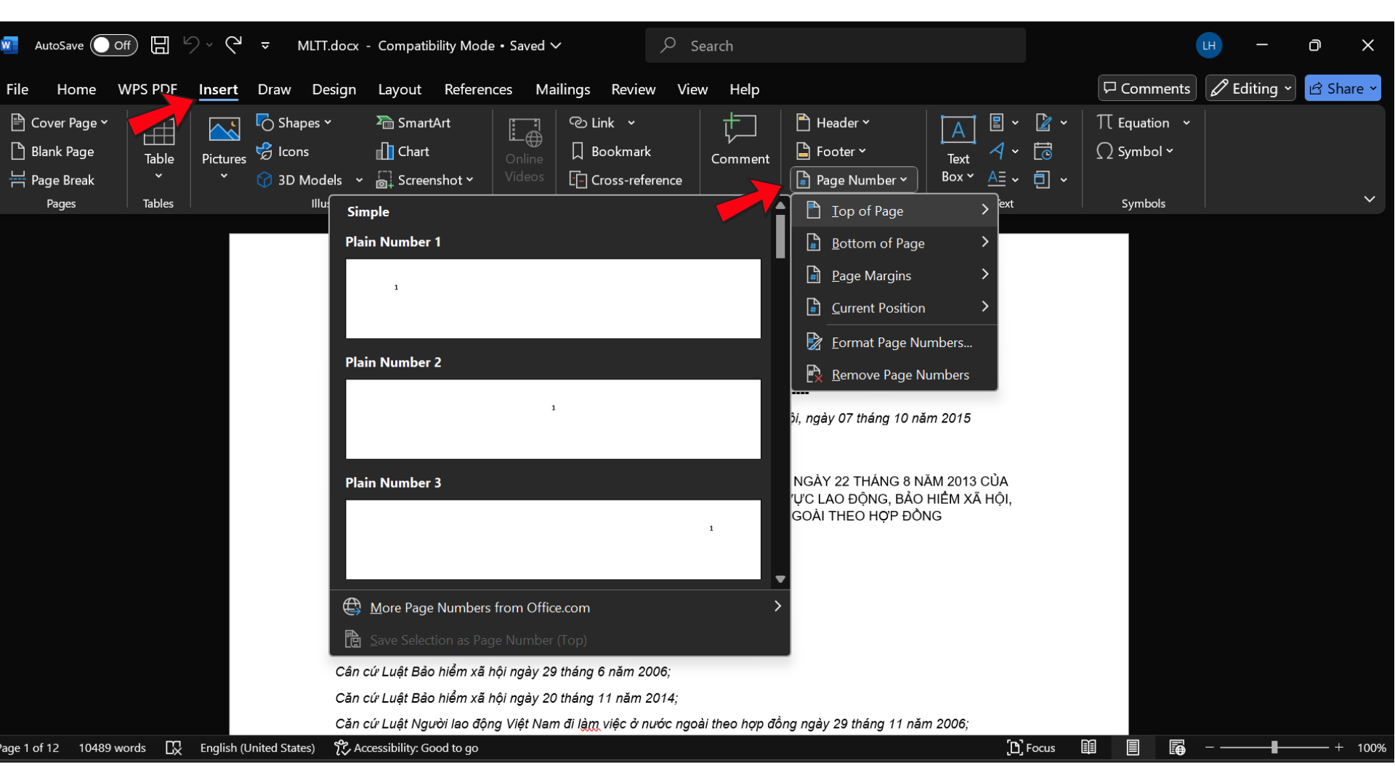This screenshot has height=784, width=1395.
Task: Switch to the Draw tab
Action: click(274, 89)
